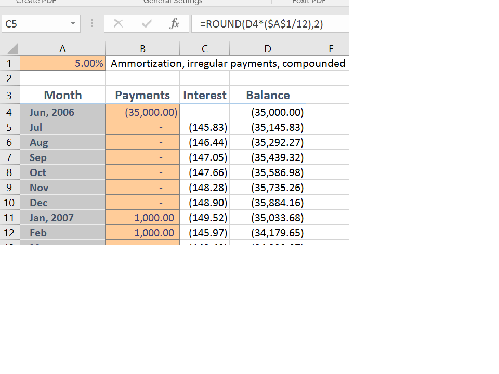Click the Ammortization title cell
This screenshot has width=499, height=374.
228,63
